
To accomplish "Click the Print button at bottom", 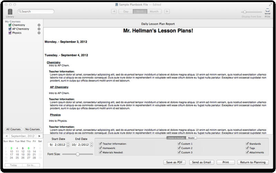I will [x=226, y=162].
